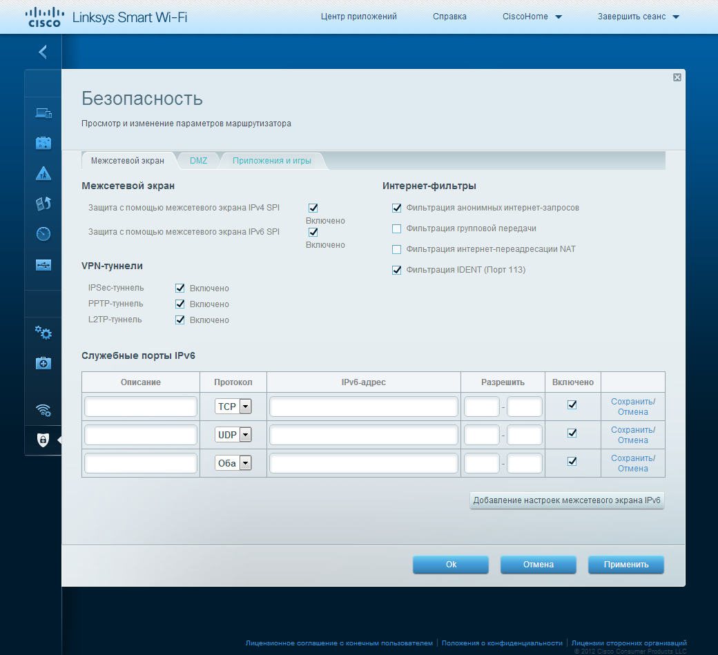The height and width of the screenshot is (655, 718).
Task: Focus the IPv6-адрес field in Оба row
Action: point(364,463)
